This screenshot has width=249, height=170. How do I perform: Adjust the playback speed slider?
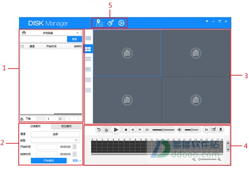pos(163,130)
